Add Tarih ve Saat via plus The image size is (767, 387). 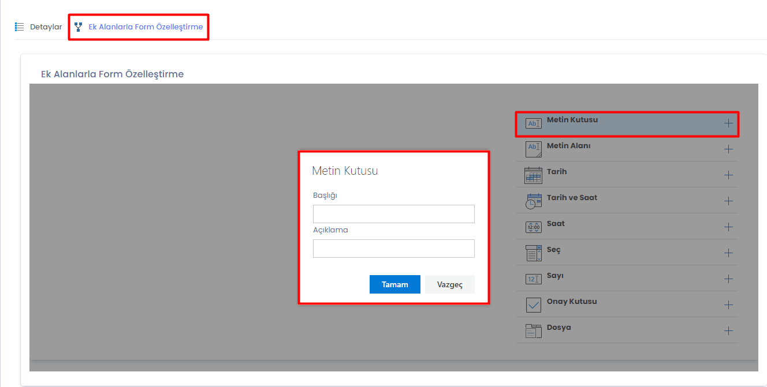click(728, 201)
